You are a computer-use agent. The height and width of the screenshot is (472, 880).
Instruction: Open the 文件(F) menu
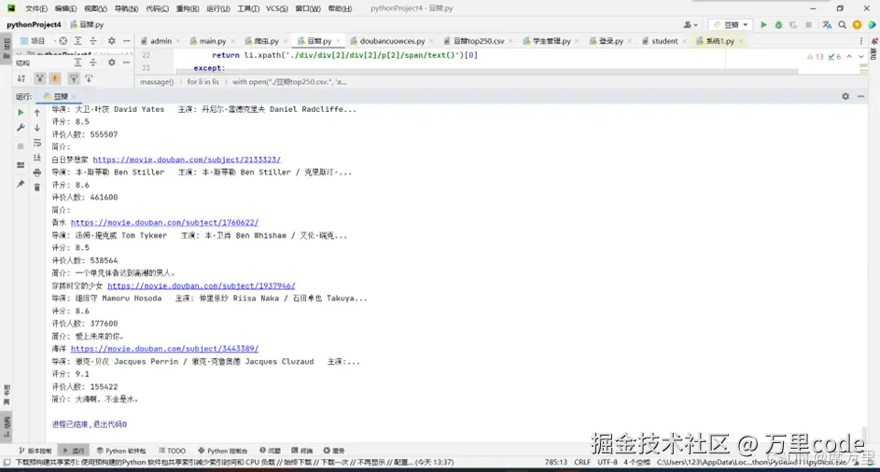point(35,8)
